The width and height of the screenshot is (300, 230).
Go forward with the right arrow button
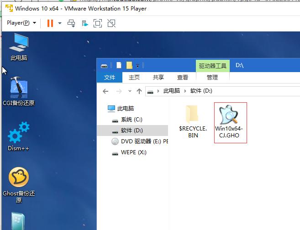click(119, 91)
